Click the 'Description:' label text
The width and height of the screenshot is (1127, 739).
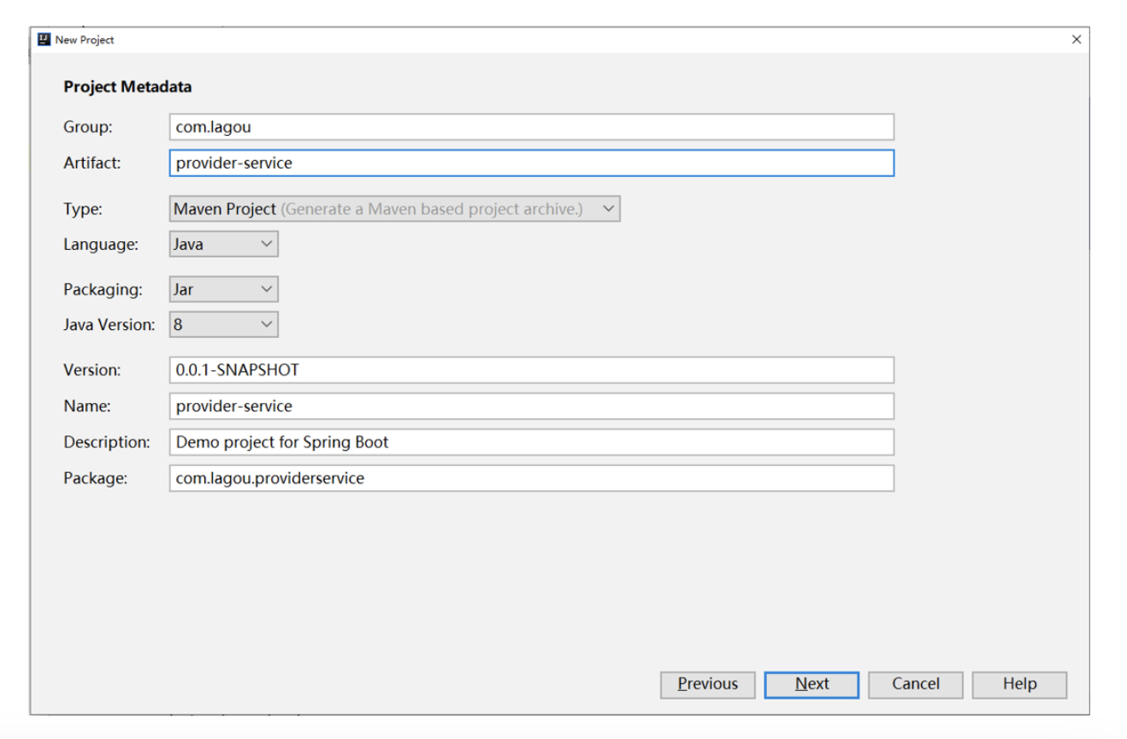point(106,442)
